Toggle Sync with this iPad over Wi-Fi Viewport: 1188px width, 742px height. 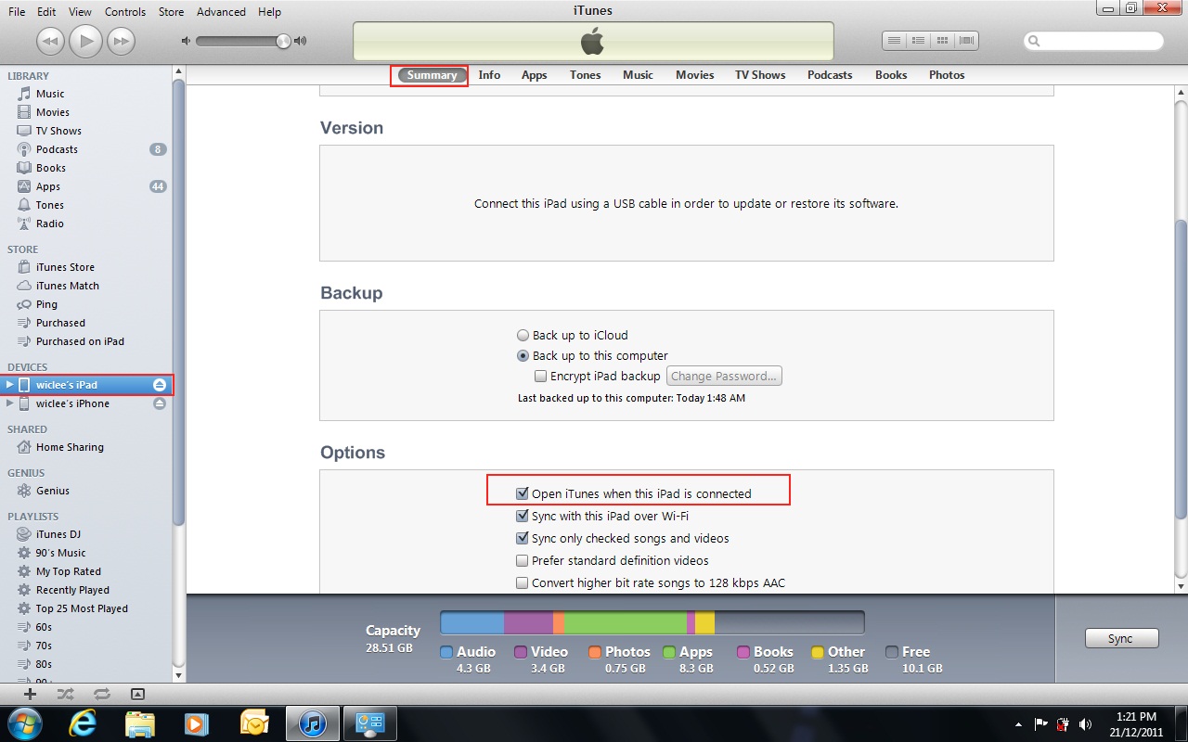point(523,516)
